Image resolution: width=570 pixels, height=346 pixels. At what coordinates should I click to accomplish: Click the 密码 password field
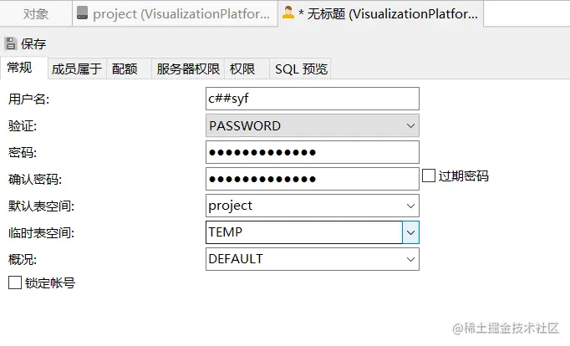coord(312,152)
